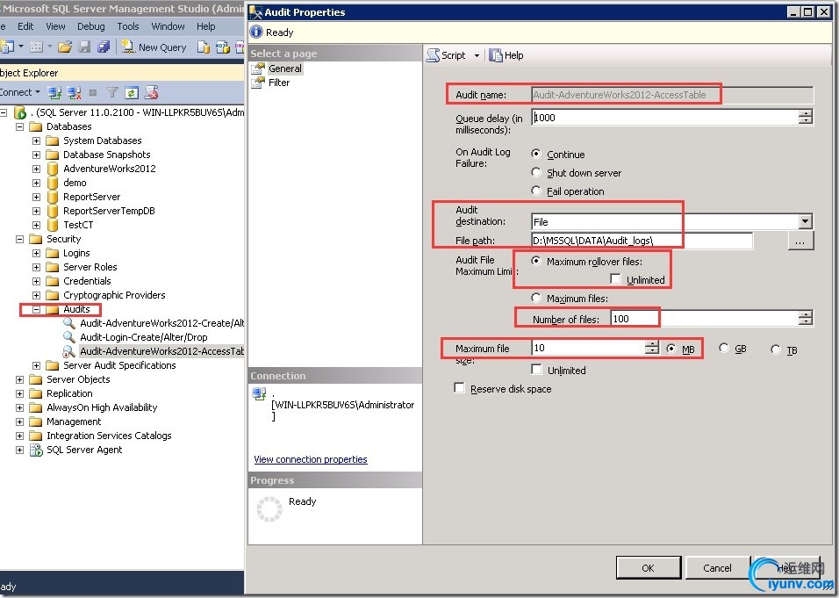Viewport: 839px width, 598px height.
Task: Open the Debug menu
Action: click(x=91, y=26)
